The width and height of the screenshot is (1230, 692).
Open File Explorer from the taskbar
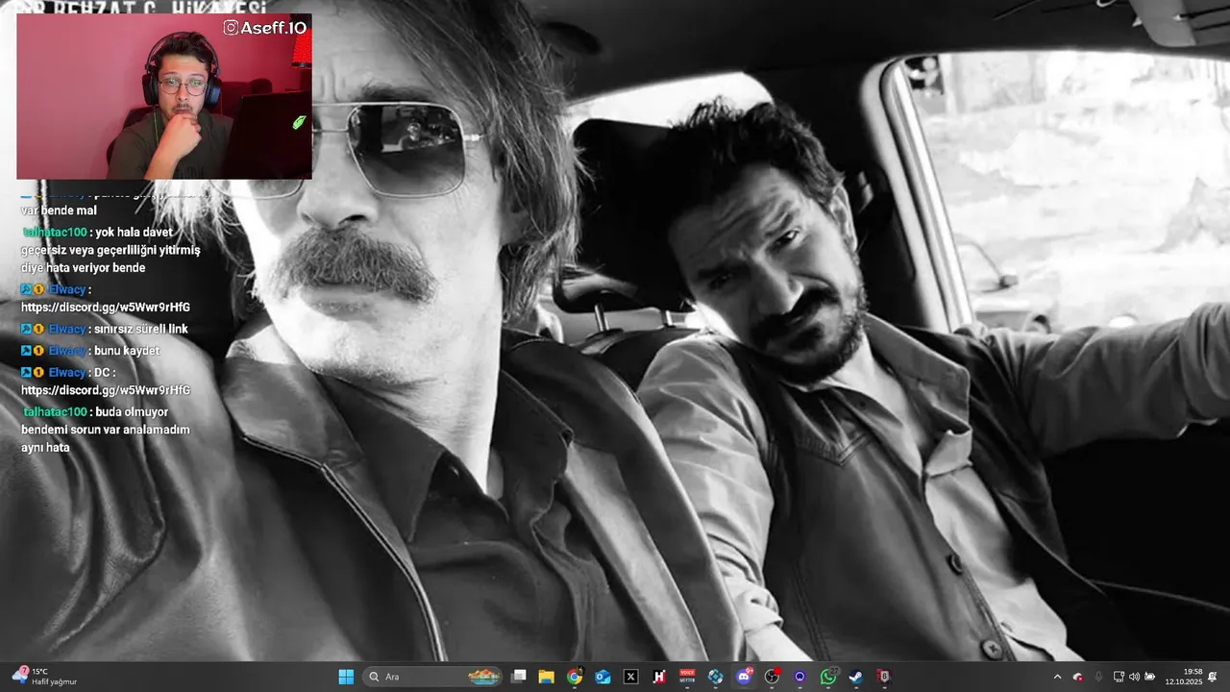(547, 677)
